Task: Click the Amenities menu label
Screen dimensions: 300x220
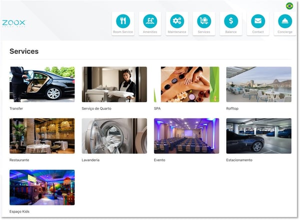Action: pos(150,32)
